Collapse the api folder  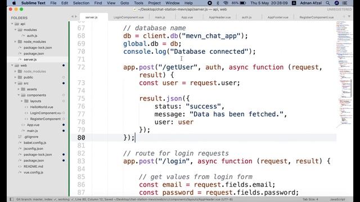point(12,24)
